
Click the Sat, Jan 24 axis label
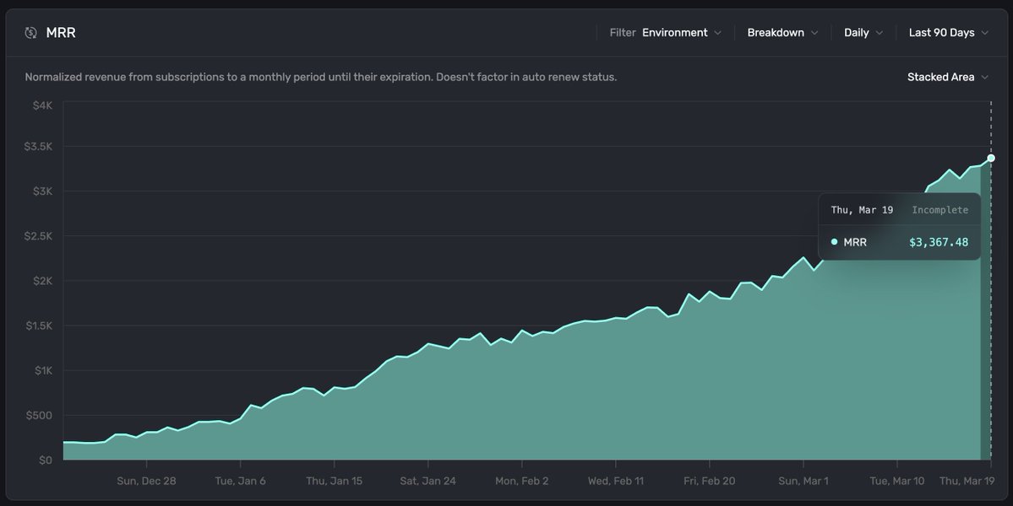(x=428, y=481)
